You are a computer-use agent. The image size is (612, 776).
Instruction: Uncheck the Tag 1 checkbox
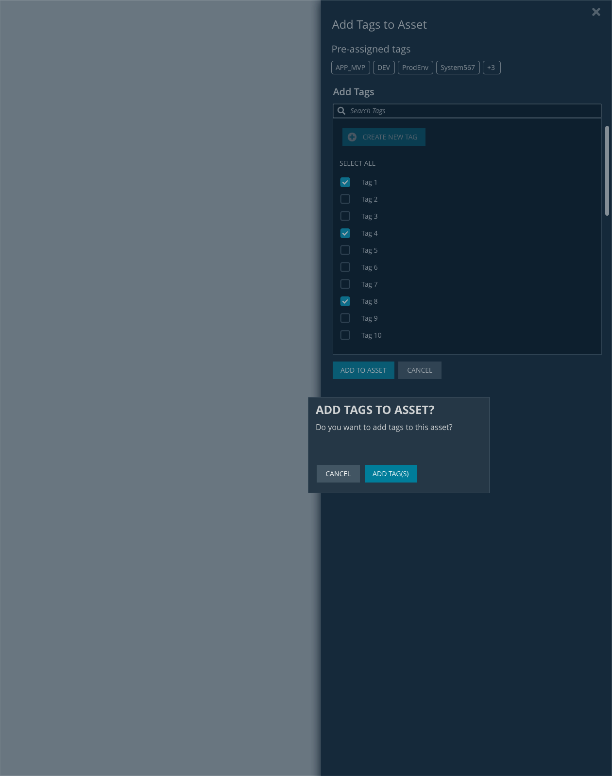(345, 182)
